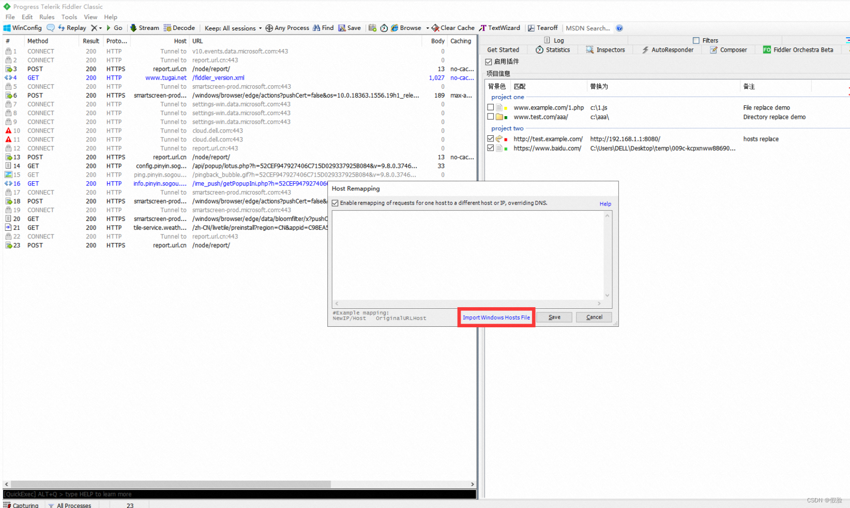Viewport: 850px width, 508px height.
Task: Click Import Windows Hosts File link
Action: coord(496,317)
